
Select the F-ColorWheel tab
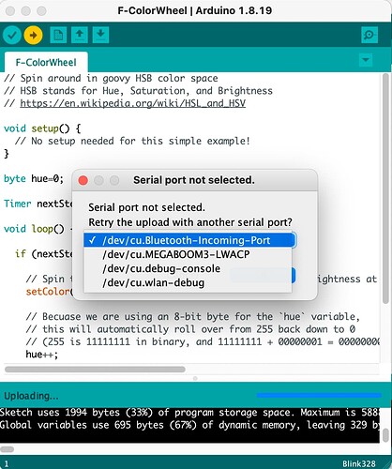click(46, 63)
